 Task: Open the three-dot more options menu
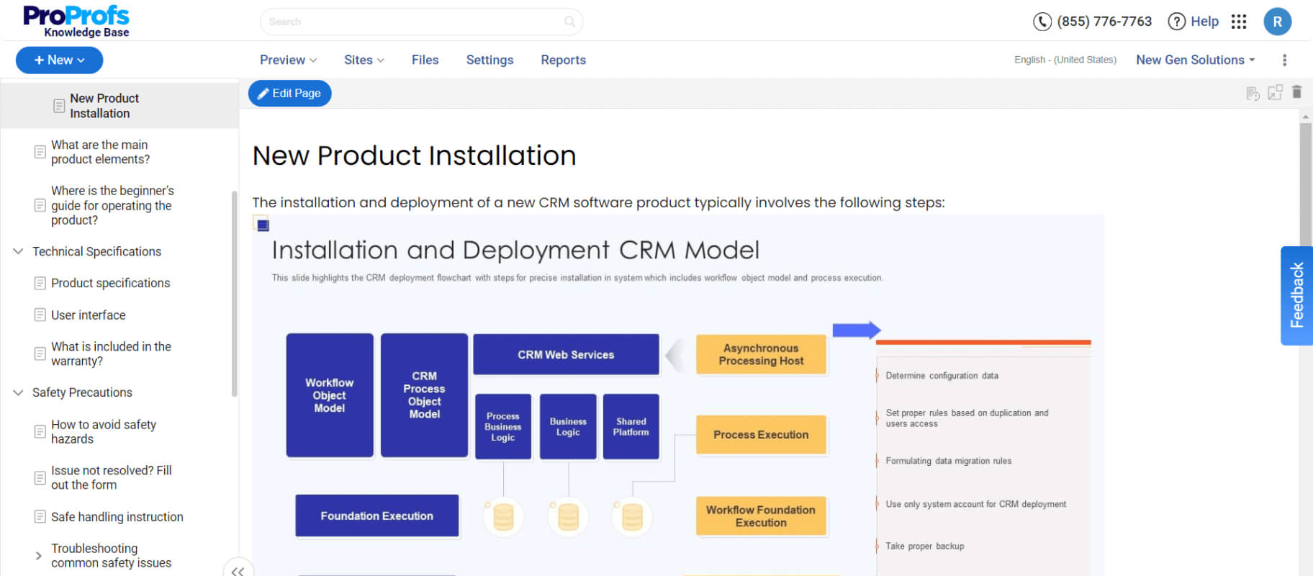coord(1284,60)
